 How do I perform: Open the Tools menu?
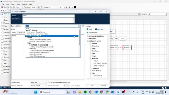[x=18, y=4]
